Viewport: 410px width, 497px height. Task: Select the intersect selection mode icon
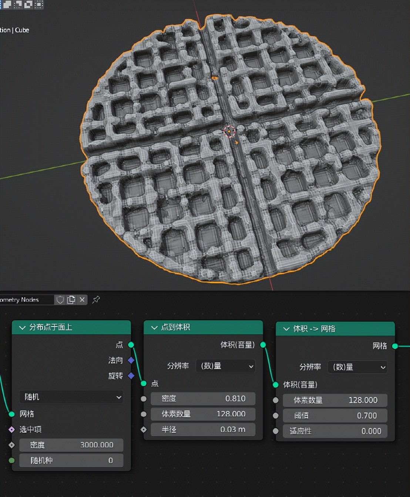point(39,5)
